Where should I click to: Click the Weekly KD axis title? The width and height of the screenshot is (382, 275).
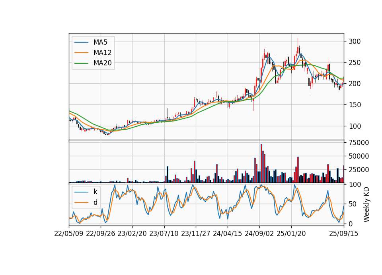pyautogui.click(x=366, y=204)
